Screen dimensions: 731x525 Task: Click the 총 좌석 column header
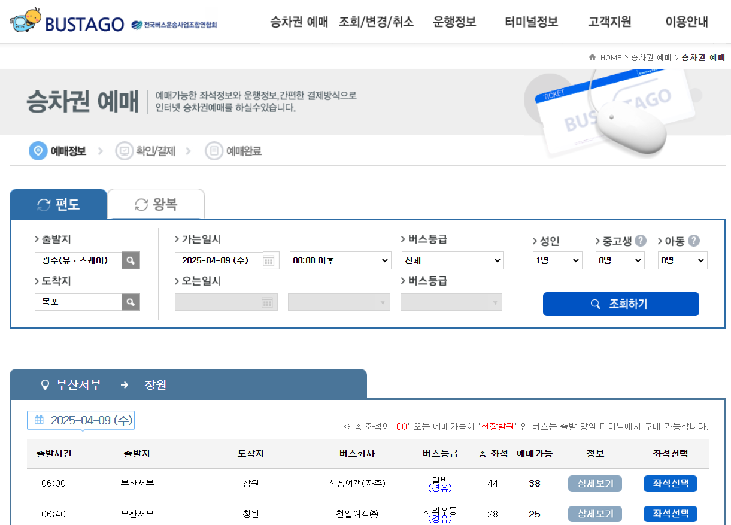click(x=493, y=454)
